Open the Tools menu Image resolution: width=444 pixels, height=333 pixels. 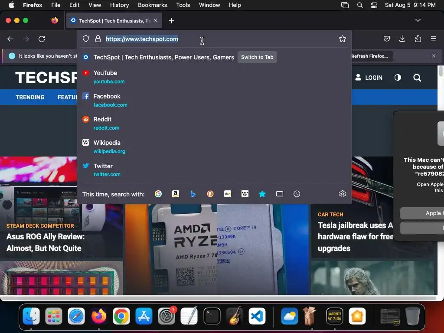point(183,5)
